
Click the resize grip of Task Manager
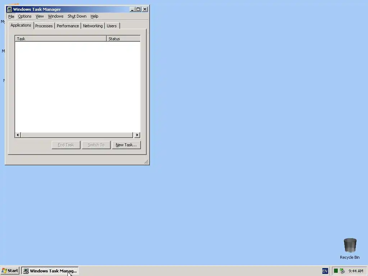(x=146, y=161)
